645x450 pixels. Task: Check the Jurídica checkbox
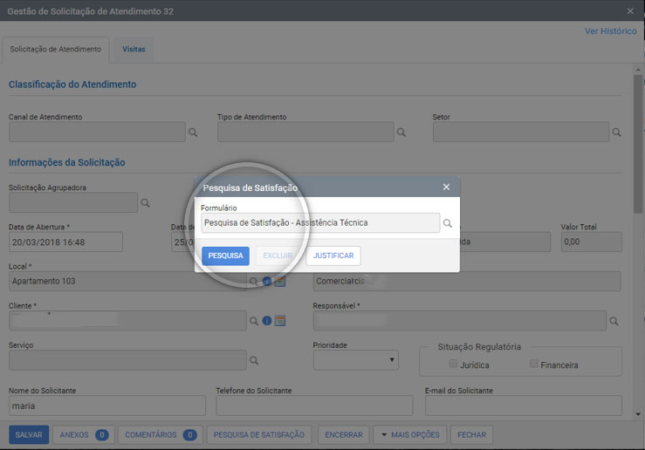[453, 364]
